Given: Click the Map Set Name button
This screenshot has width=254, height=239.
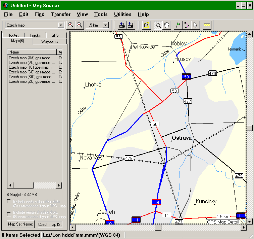Looking at the screenshot, I should point(20,224).
